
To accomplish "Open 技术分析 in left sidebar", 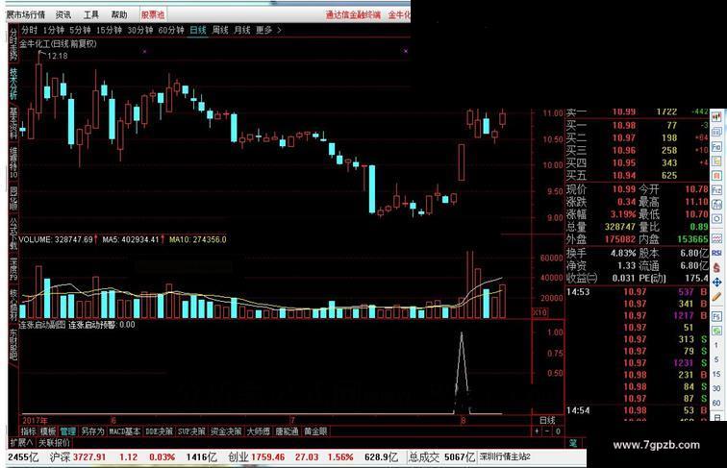I will pos(13,84).
